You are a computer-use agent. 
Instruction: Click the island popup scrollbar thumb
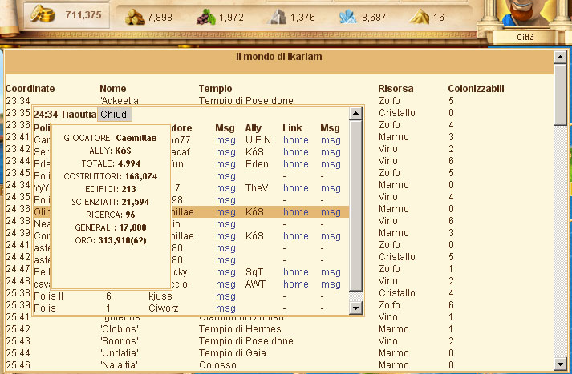pos(355,206)
